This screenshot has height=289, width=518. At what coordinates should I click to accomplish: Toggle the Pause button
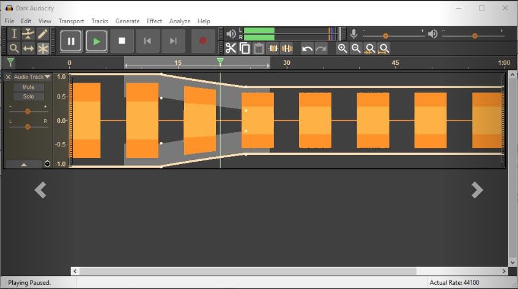[71, 41]
